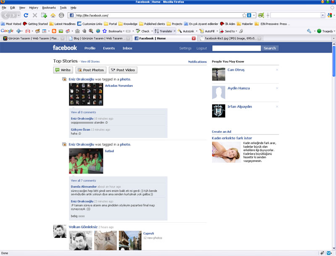Image resolution: width=336 pixels, height=256 pixels.
Task: Click the Post Video button
Action: click(123, 70)
